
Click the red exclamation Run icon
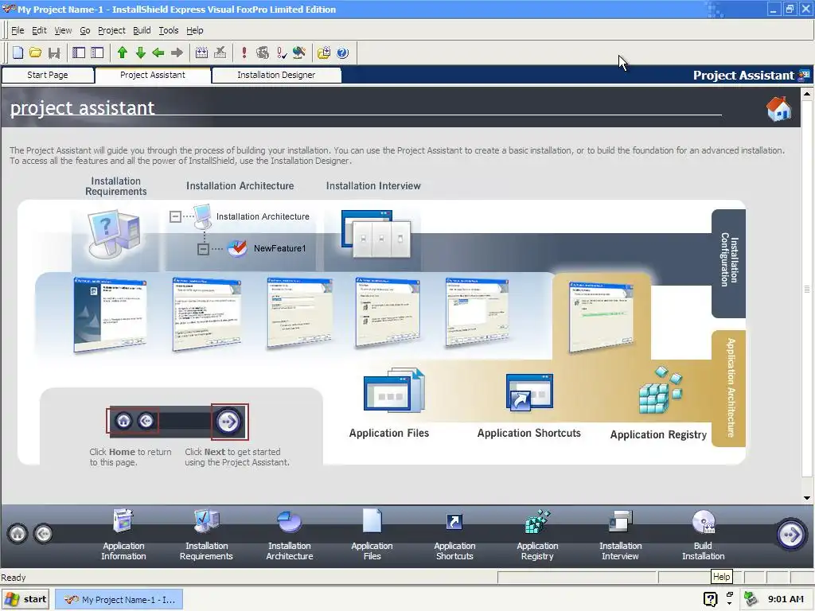point(244,53)
